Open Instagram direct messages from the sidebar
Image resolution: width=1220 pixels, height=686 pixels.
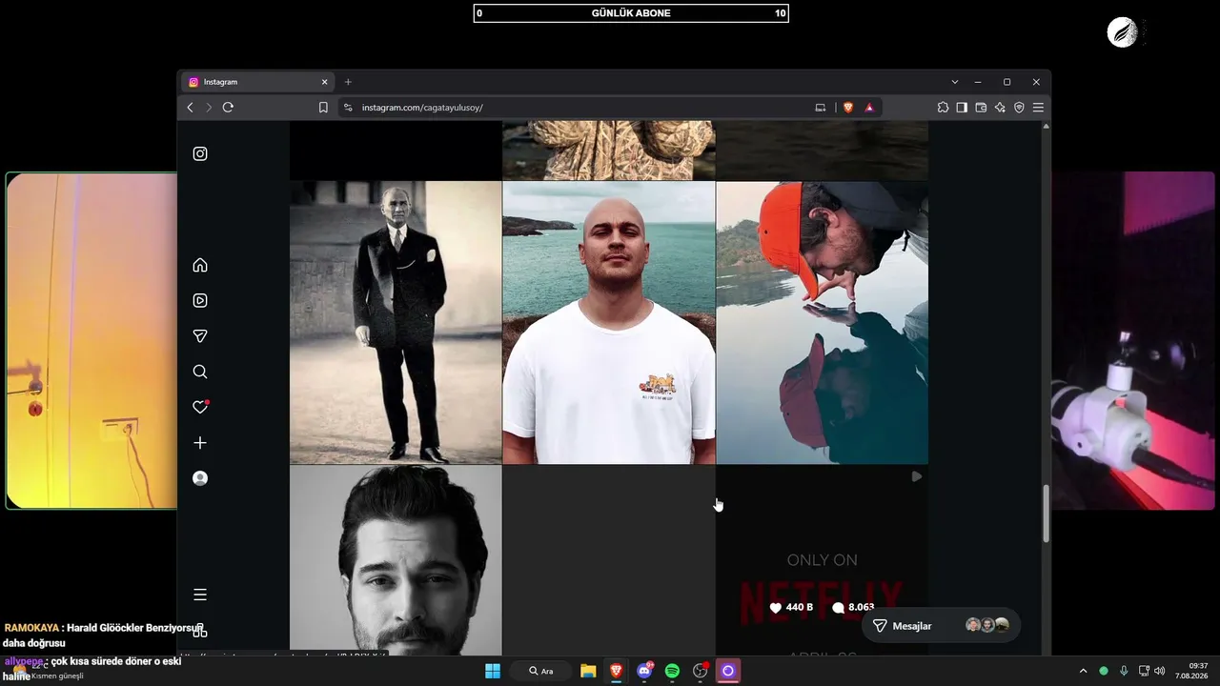[x=200, y=336]
